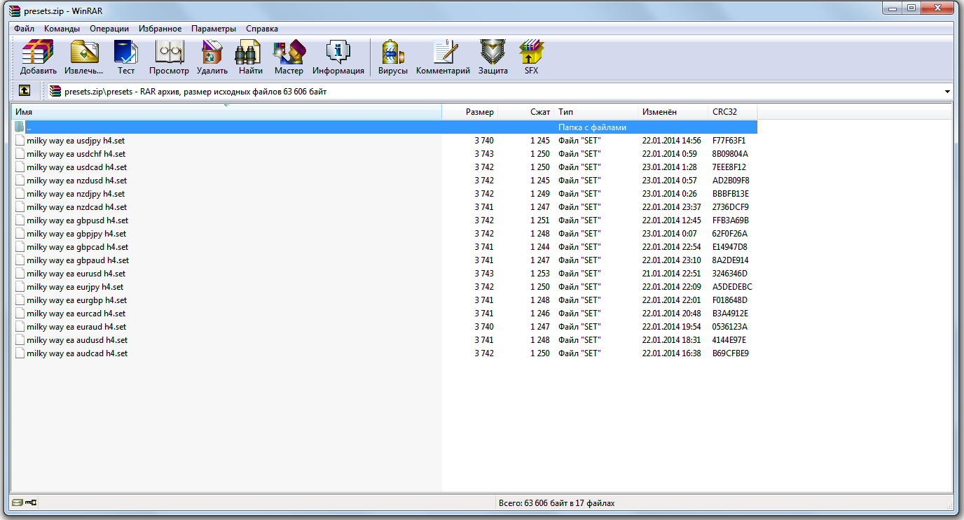The width and height of the screenshot is (964, 520).
Task: Select 'milky way ea eurcad h4.set'
Action: pos(76,314)
